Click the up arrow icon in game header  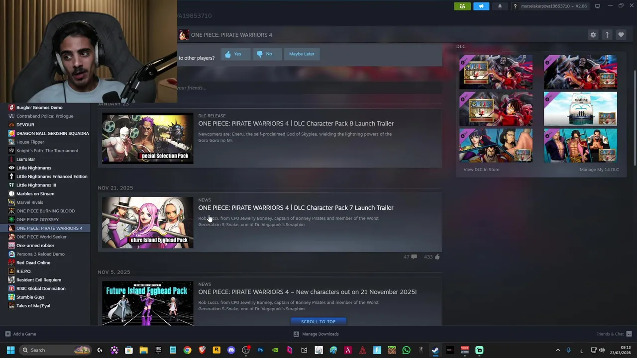pyautogui.click(x=607, y=35)
